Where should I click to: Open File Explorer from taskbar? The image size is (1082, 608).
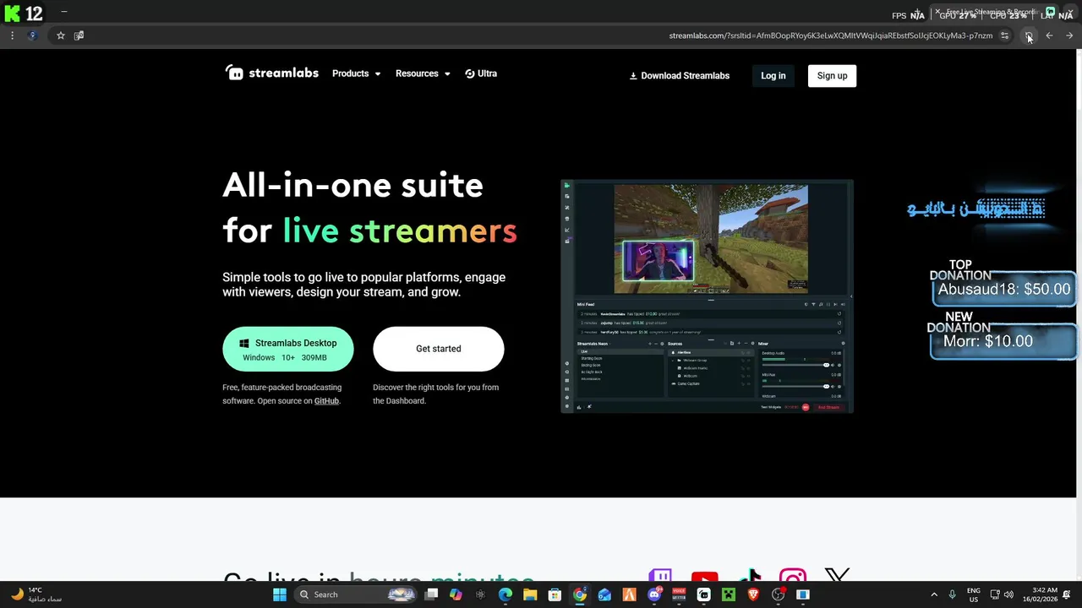530,594
